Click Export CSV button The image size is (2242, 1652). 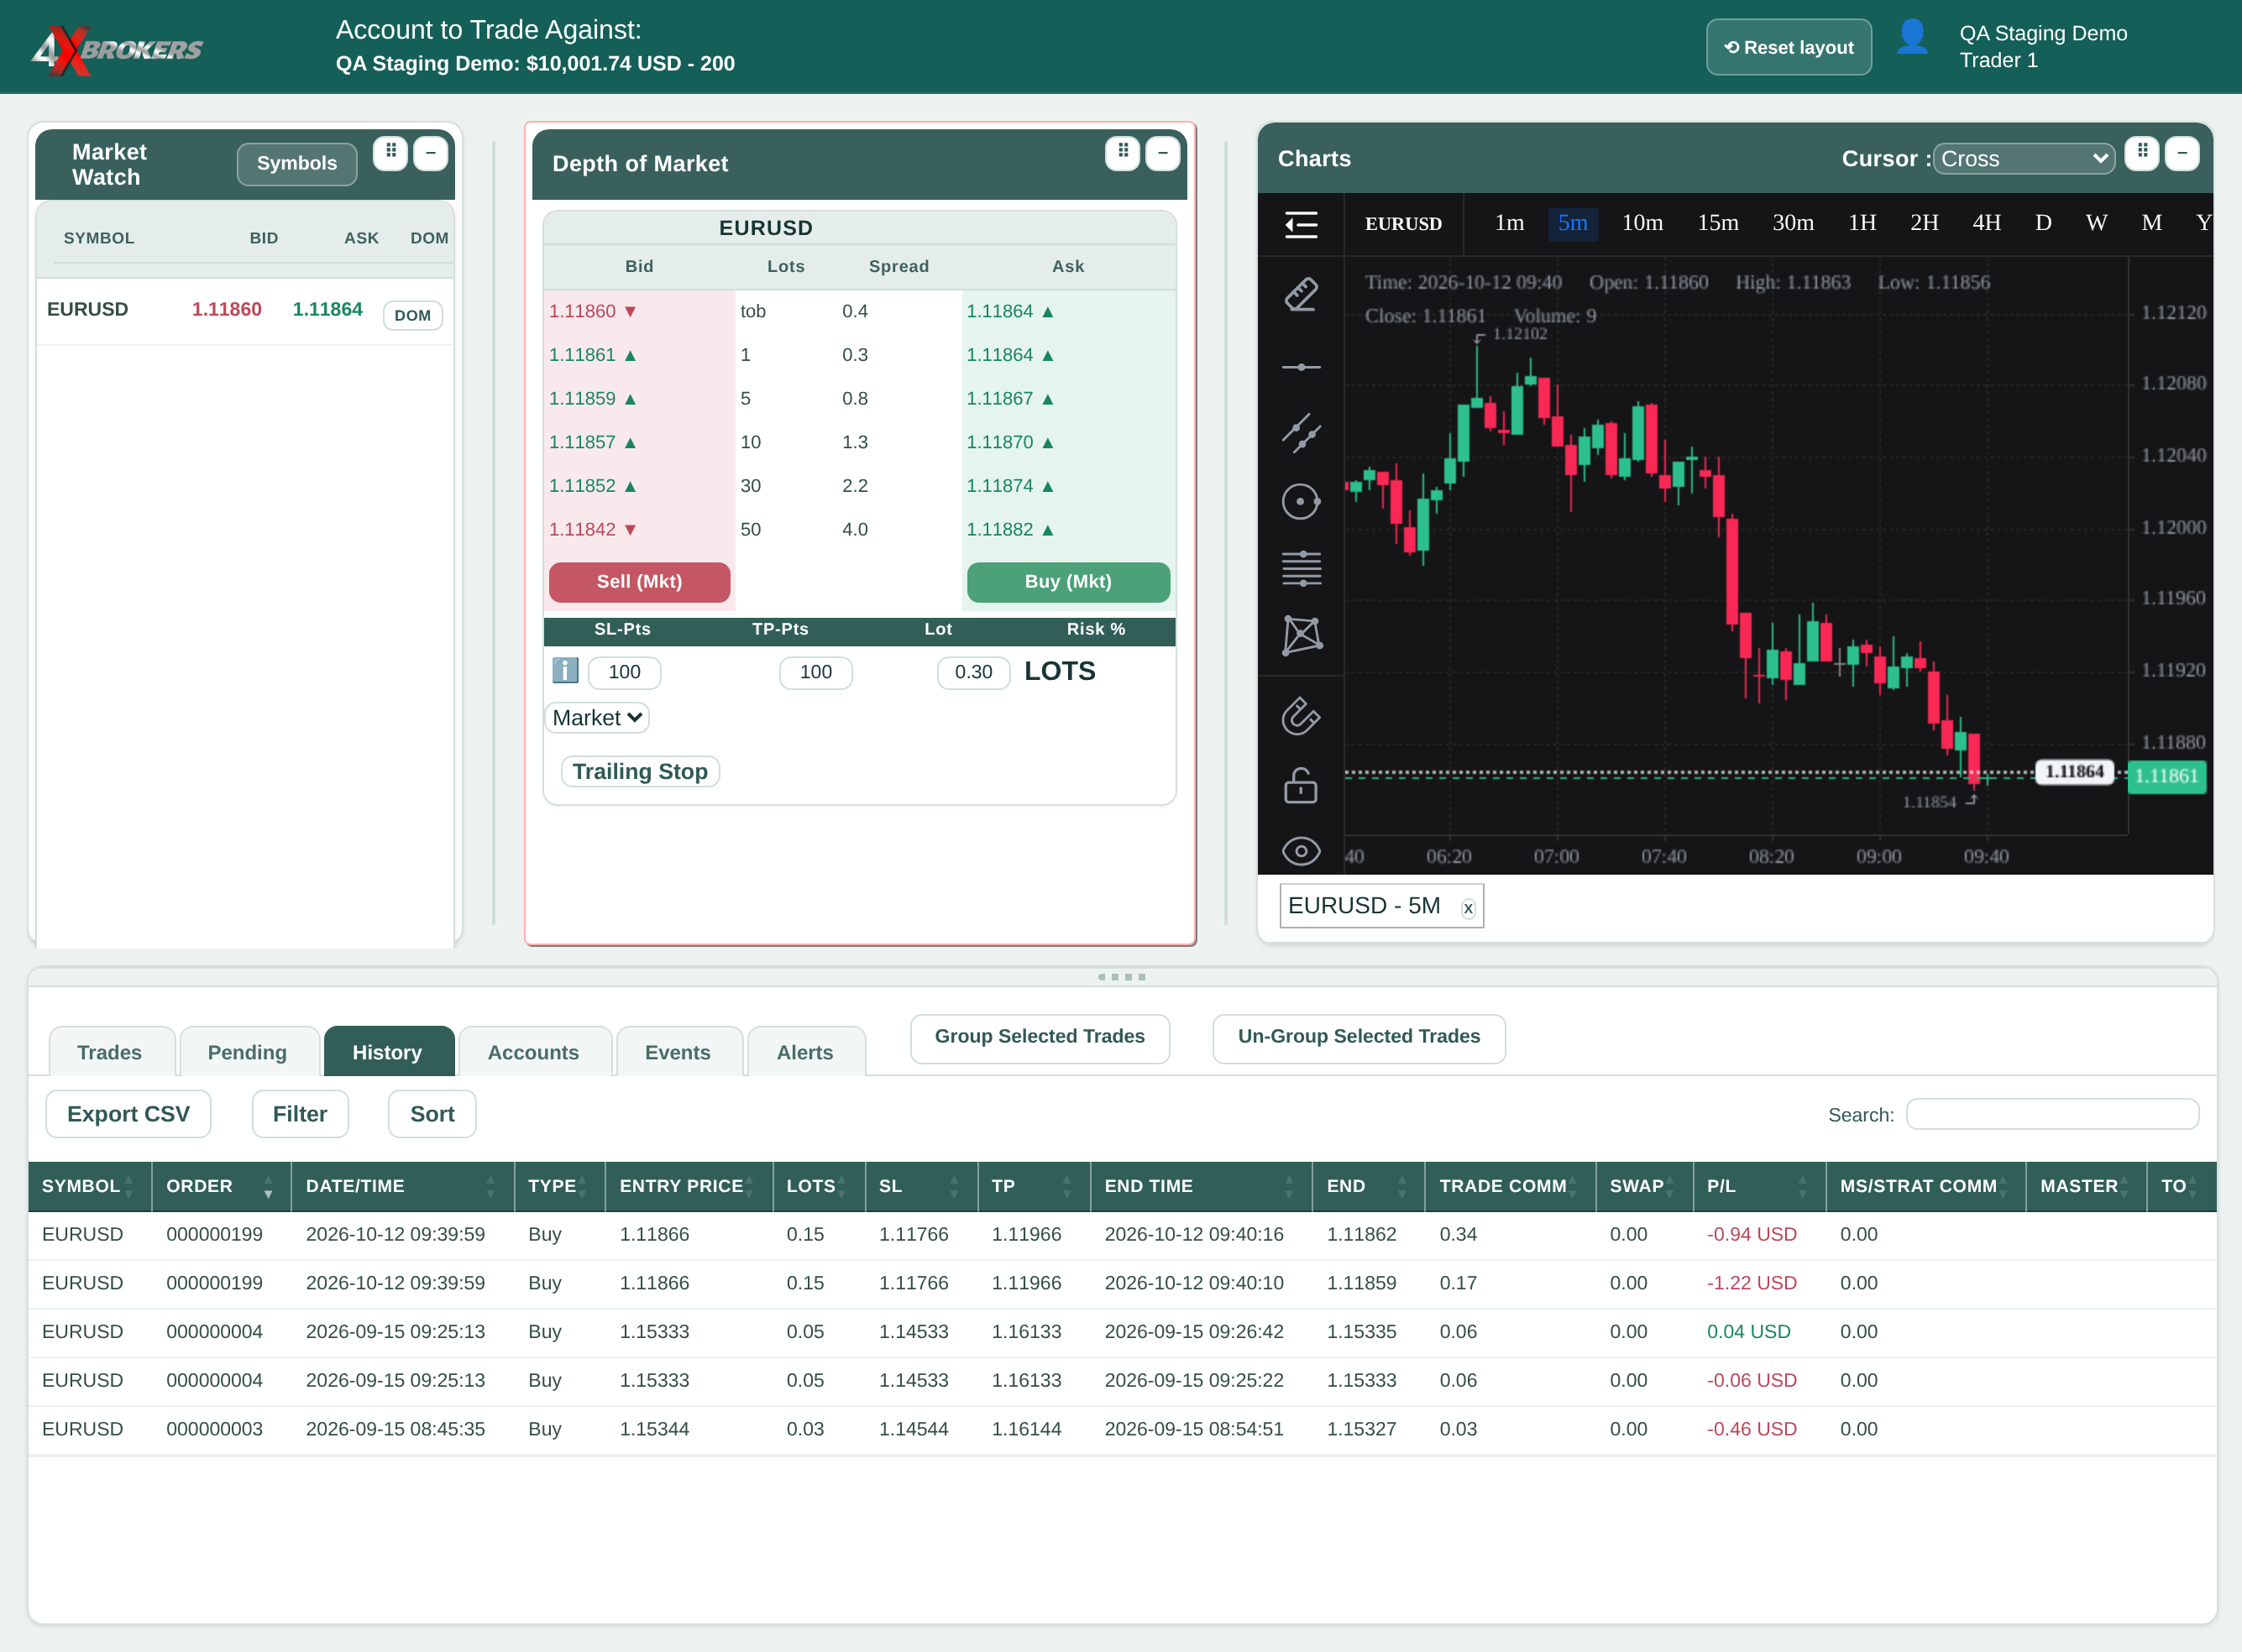[128, 1113]
